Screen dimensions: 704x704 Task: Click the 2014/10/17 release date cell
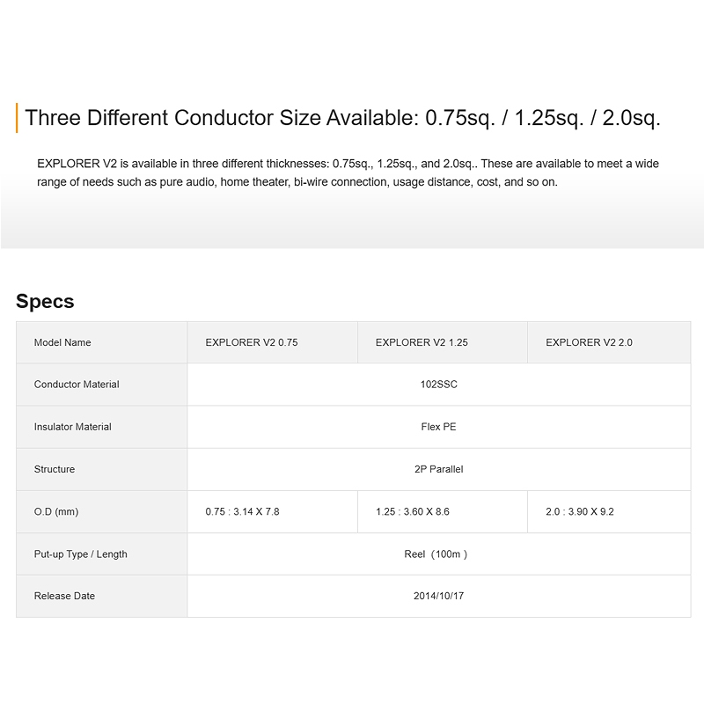438,596
